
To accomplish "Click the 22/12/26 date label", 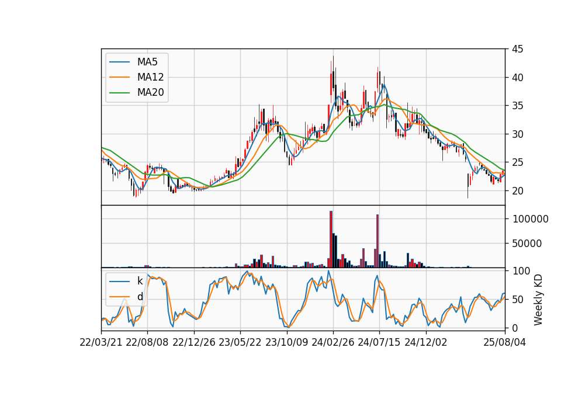I will 194,342.
